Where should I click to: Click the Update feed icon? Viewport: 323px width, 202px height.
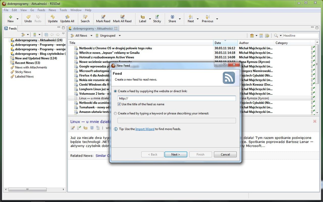52,17
